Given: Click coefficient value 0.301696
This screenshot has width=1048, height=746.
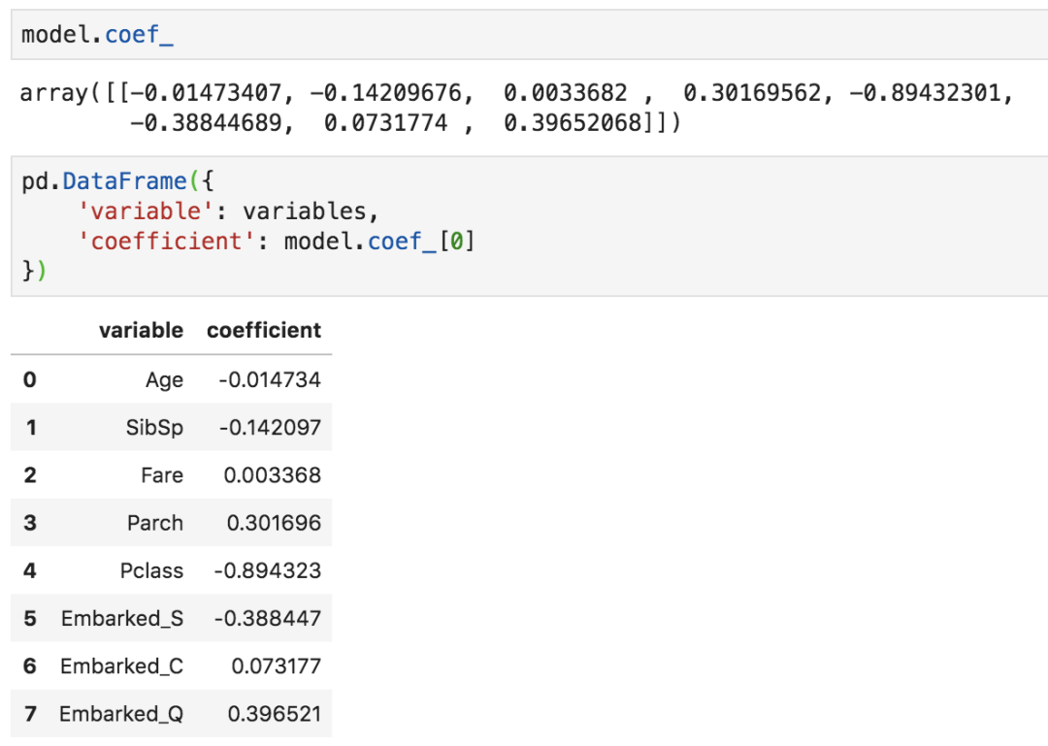Looking at the screenshot, I should click(x=274, y=523).
